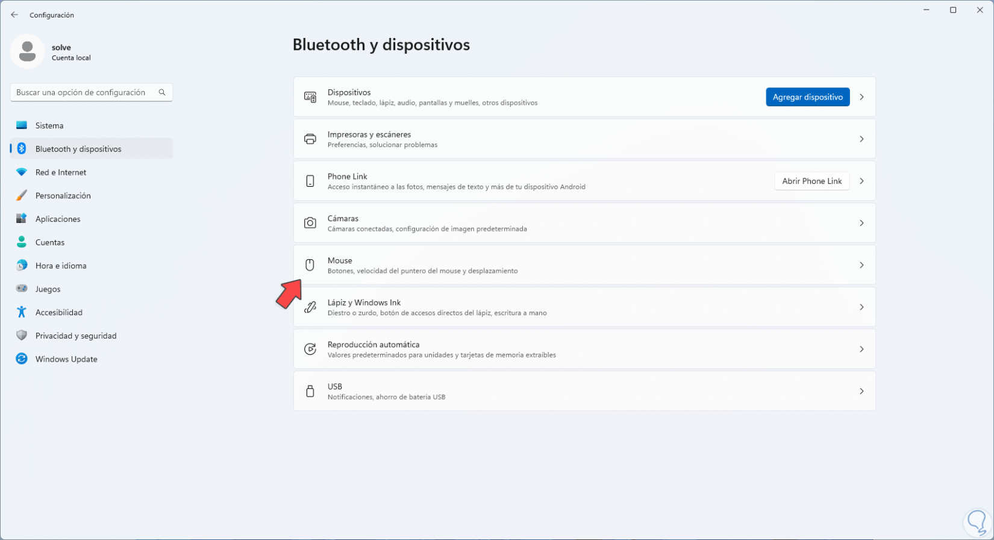994x540 pixels.
Task: Click the Abrir Phone Link button
Action: coord(811,181)
